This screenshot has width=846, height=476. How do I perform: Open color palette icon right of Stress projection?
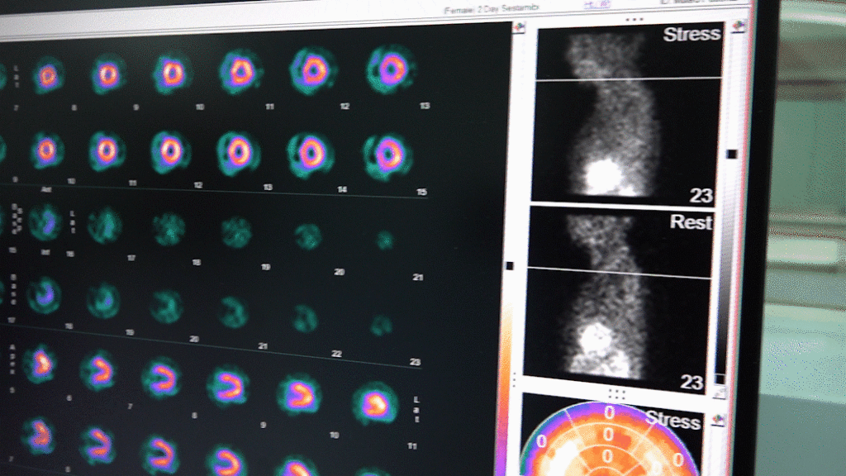tap(738, 26)
